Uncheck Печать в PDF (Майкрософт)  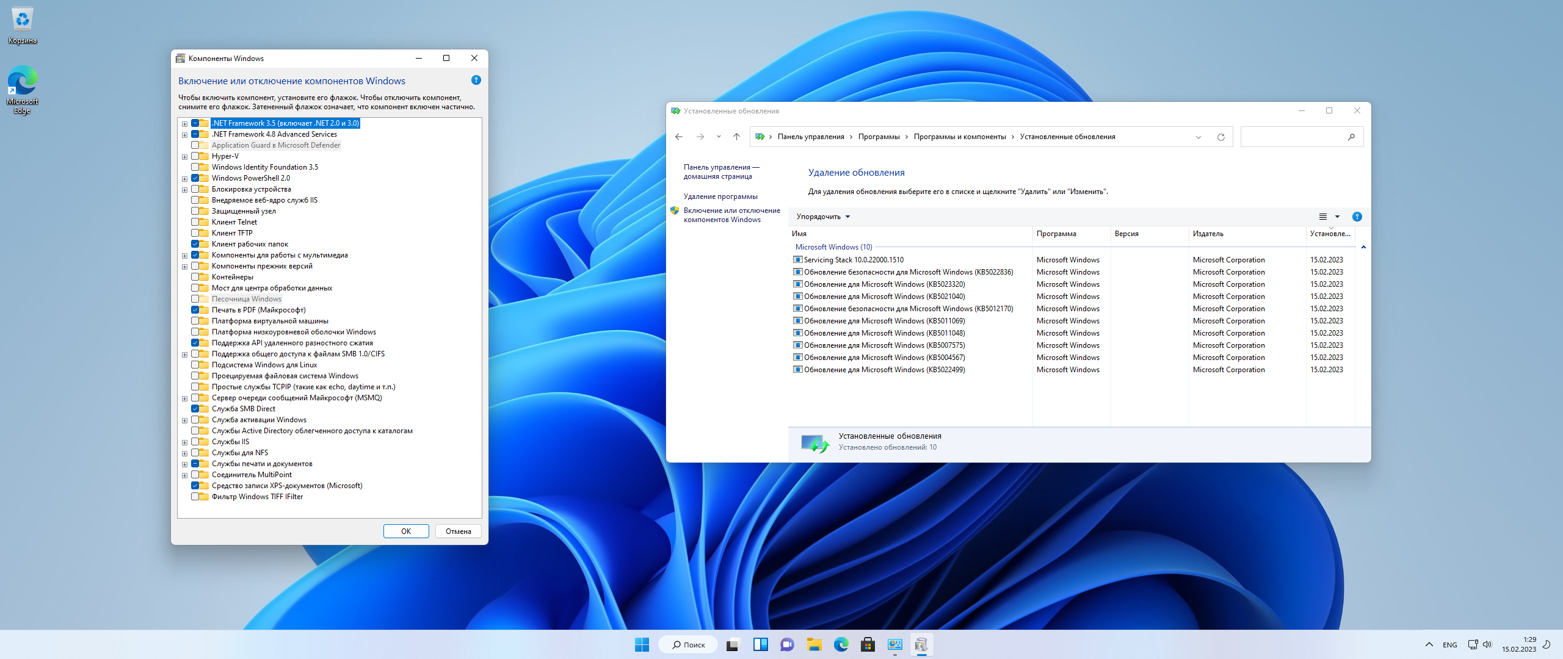(x=195, y=310)
